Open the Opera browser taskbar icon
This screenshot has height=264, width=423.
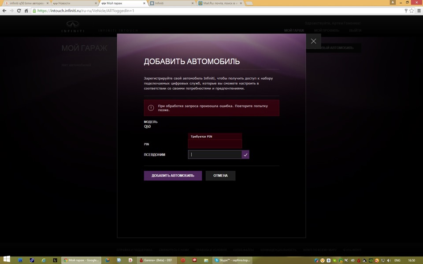183,260
